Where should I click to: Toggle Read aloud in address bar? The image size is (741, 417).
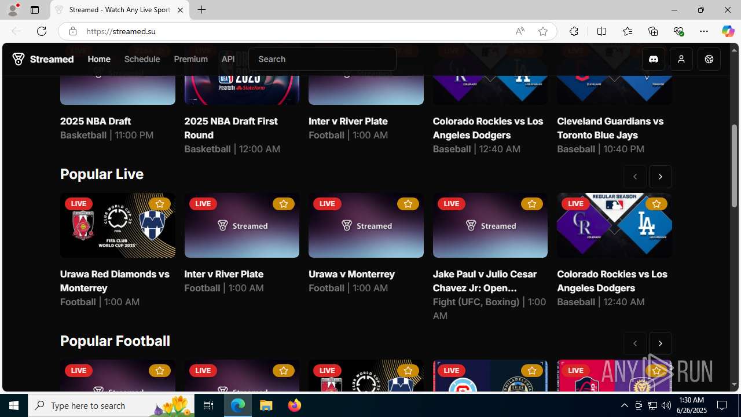click(520, 31)
